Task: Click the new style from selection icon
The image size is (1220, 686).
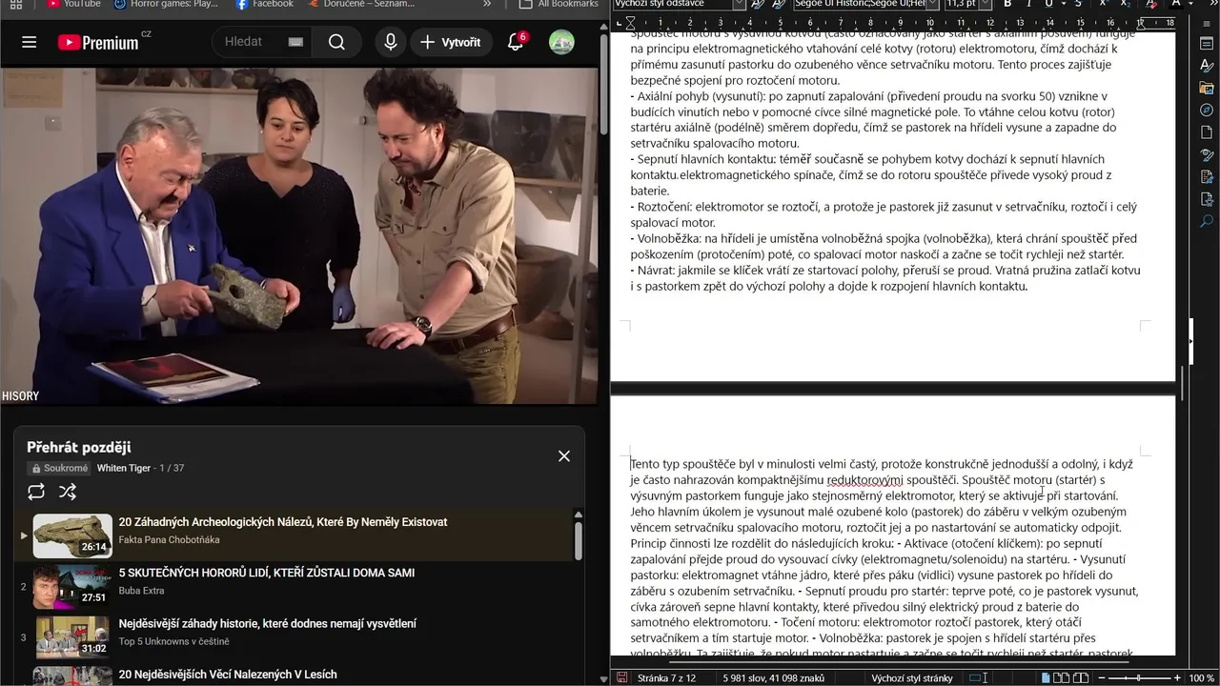Action: (x=781, y=4)
